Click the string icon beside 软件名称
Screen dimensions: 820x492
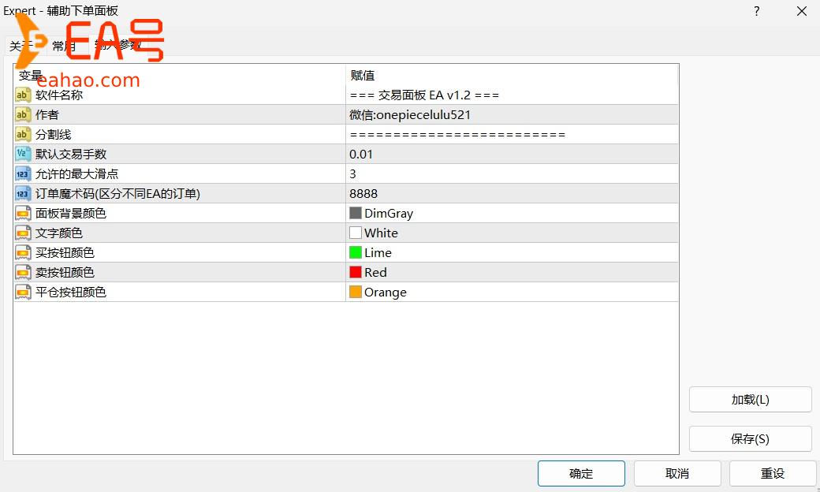23,95
